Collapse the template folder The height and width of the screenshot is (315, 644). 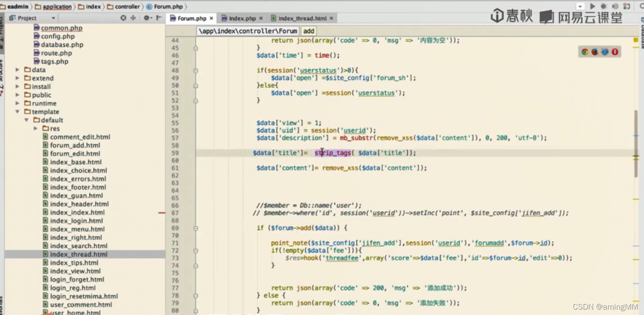(18, 111)
